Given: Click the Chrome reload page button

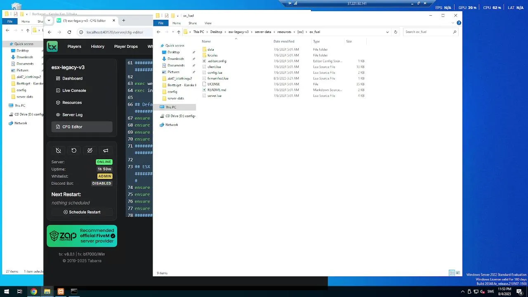Looking at the screenshot, I should pyautogui.click(x=69, y=32).
